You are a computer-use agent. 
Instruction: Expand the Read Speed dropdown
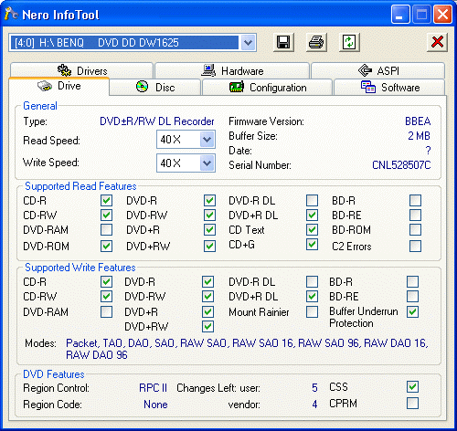pyautogui.click(x=207, y=140)
